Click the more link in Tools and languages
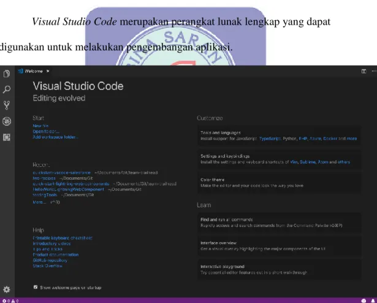The width and height of the screenshot is (377, 303). click(x=352, y=139)
